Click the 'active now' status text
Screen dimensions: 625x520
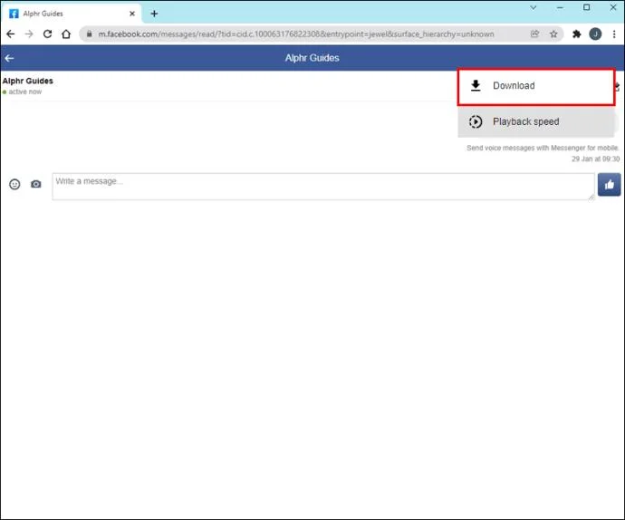point(25,91)
